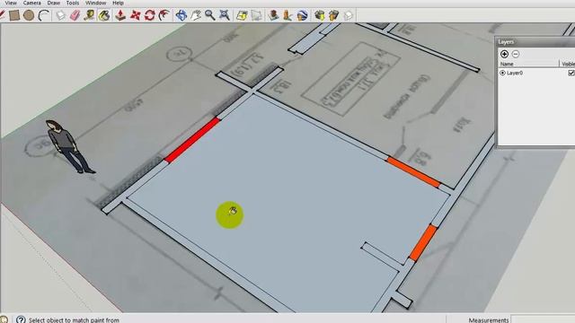Select the pink Eraser tool
This screenshot has width=575, height=323.
point(75,15)
